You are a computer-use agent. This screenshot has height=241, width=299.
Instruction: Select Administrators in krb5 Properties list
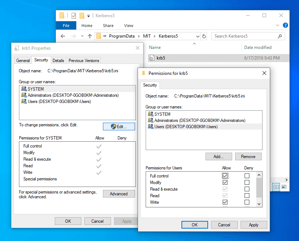(77, 95)
